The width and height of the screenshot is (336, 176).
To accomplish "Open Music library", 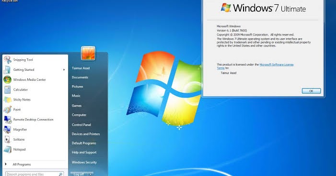I will pos(76,96).
